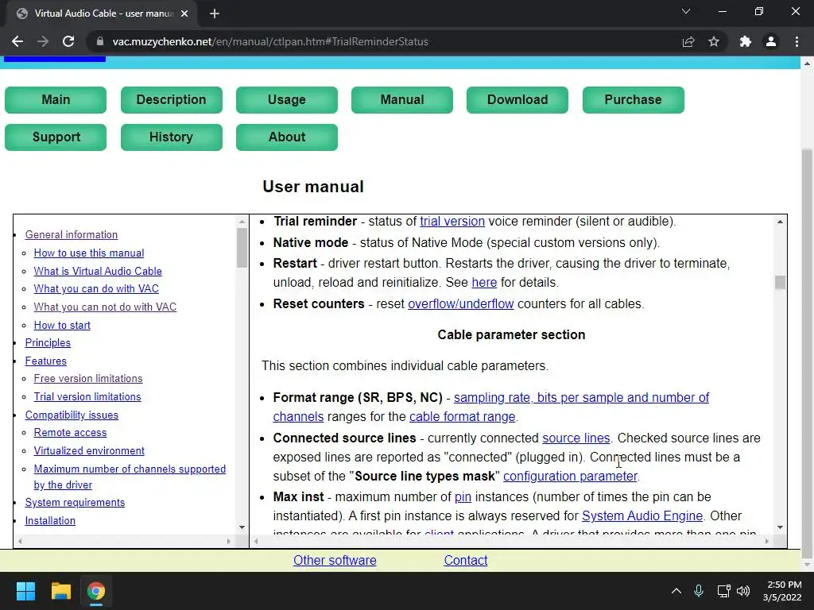The height and width of the screenshot is (610, 814).
Task: Open What you can not do with VAC
Action: (x=105, y=307)
